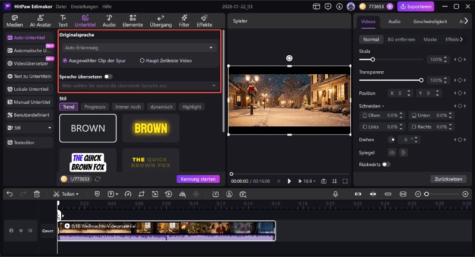Click the flip mirror icon in timeline toolbar

pyautogui.click(x=182, y=194)
